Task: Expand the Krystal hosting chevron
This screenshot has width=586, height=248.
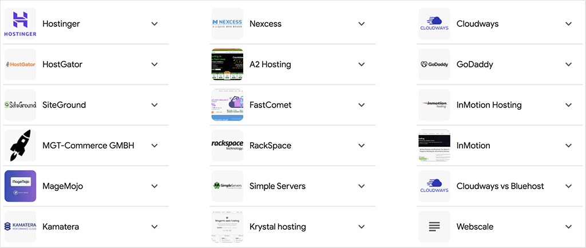Action: pos(362,226)
